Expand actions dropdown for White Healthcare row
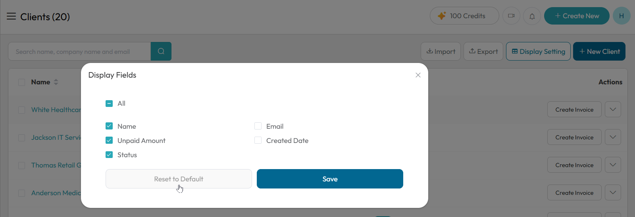Viewport: 635px width, 217px height. pyautogui.click(x=613, y=109)
